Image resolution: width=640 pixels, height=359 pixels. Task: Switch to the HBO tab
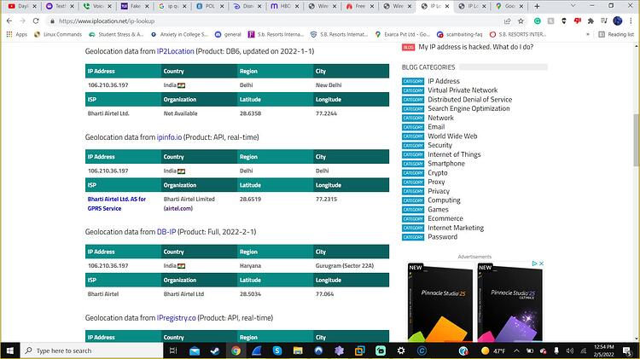tap(284, 6)
